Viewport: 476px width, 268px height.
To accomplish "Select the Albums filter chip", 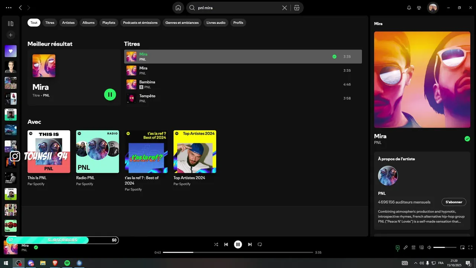I will pos(89,23).
